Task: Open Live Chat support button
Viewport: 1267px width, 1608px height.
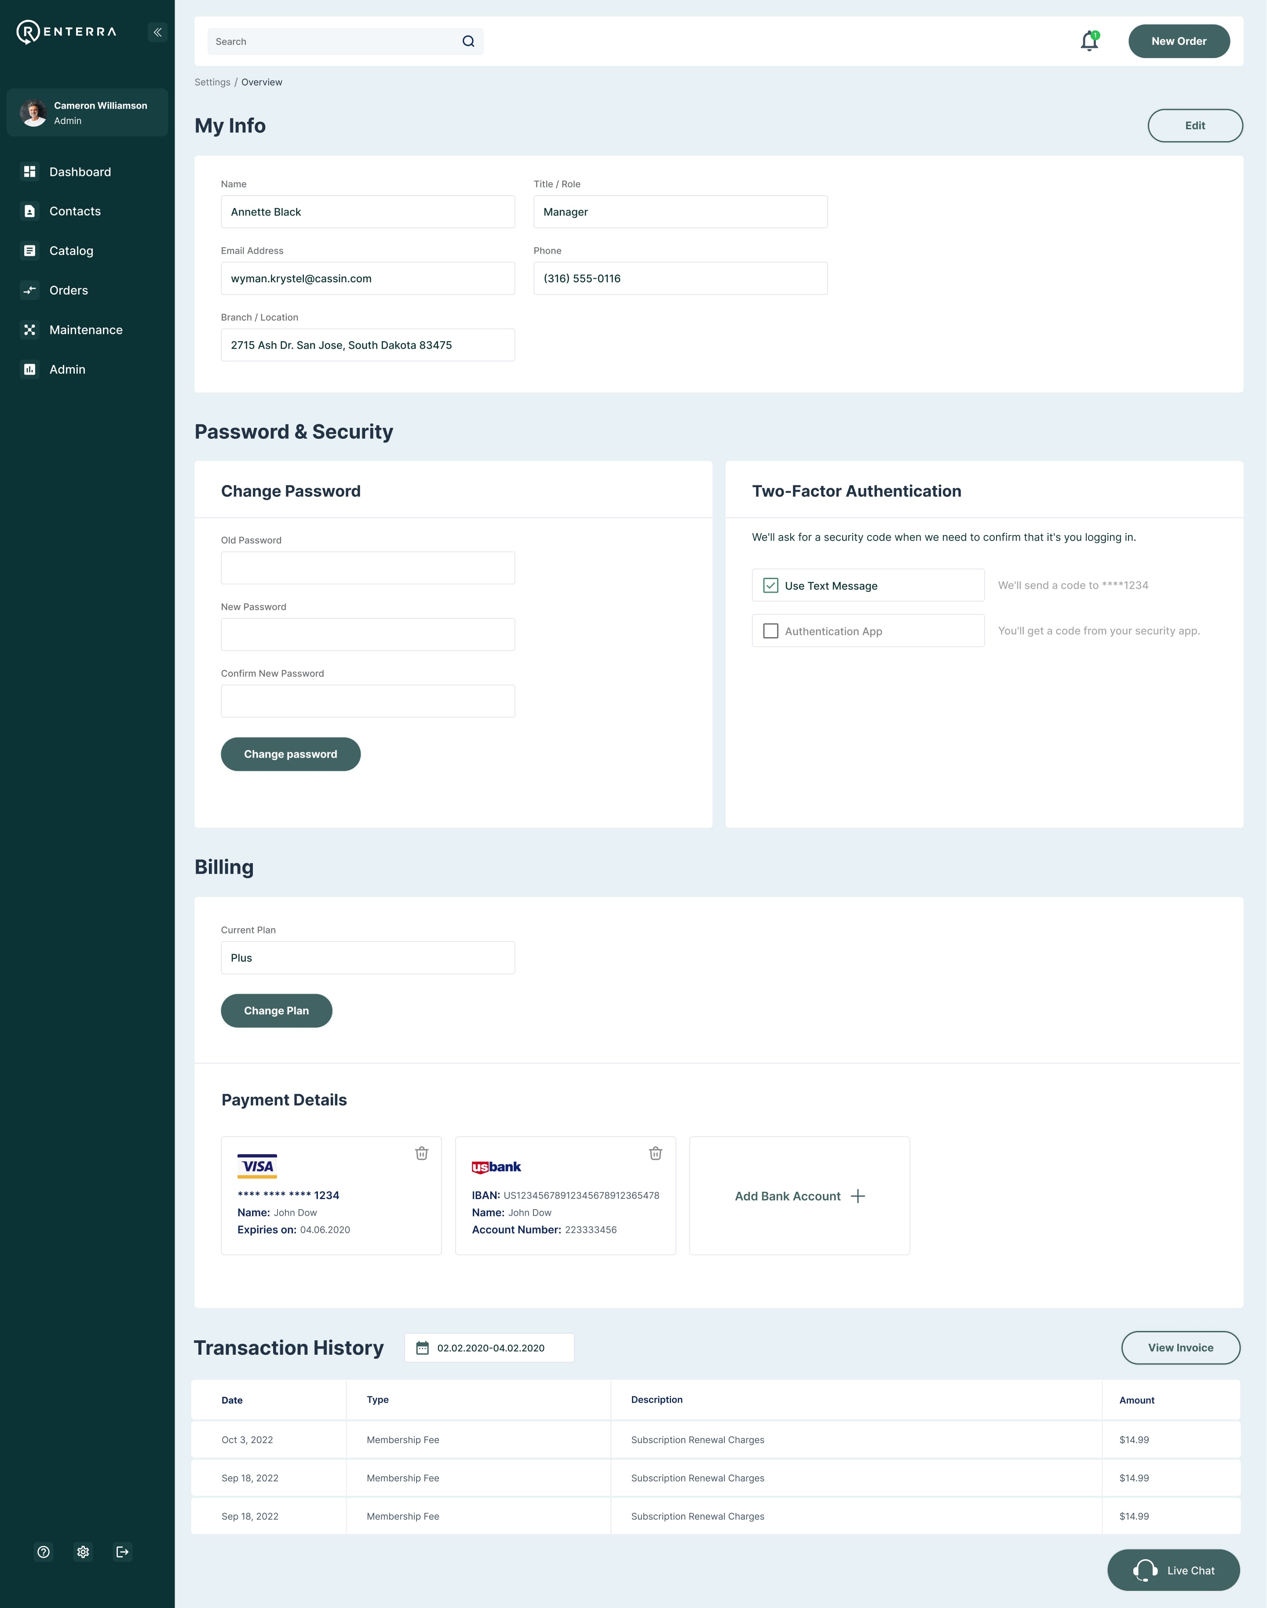Action: click(x=1173, y=1570)
